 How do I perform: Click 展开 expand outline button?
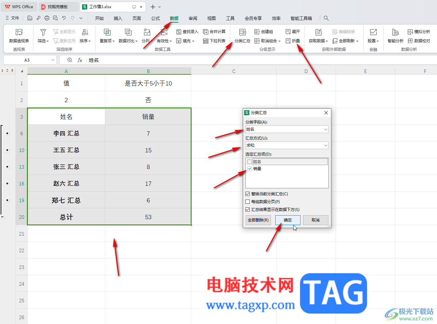293,32
